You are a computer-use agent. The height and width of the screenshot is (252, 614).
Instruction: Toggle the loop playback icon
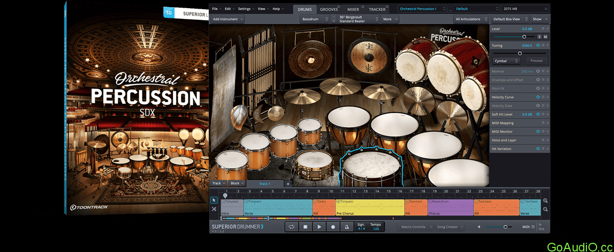tap(291, 227)
